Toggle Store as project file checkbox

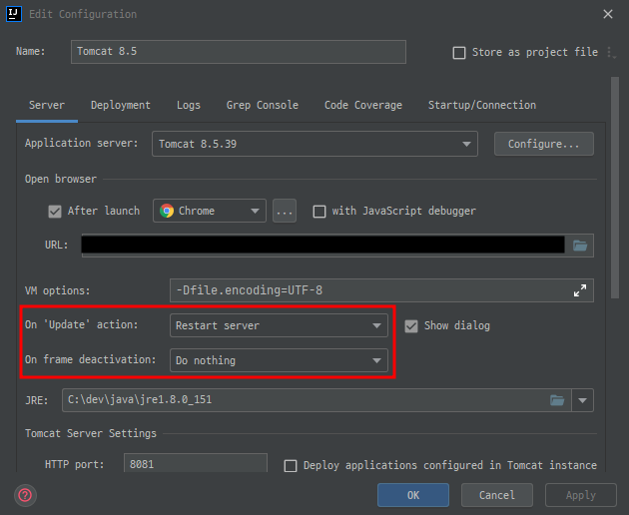(x=459, y=53)
